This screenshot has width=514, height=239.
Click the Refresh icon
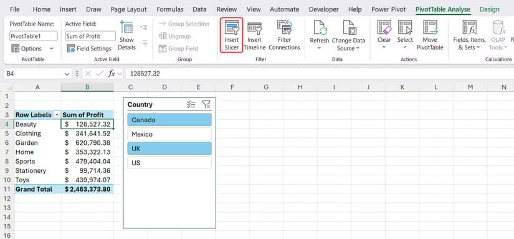(x=319, y=27)
